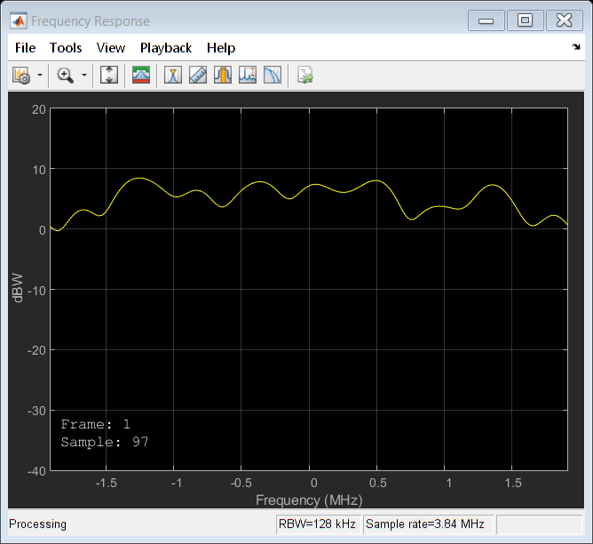Open CCDF Measurements tool
593x544 pixels.
(273, 75)
